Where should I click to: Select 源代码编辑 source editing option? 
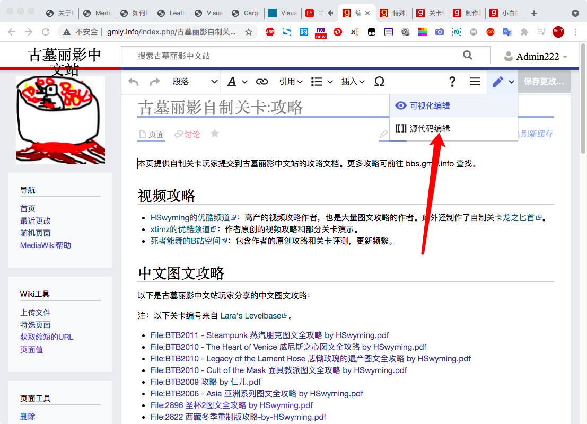pyautogui.click(x=430, y=128)
